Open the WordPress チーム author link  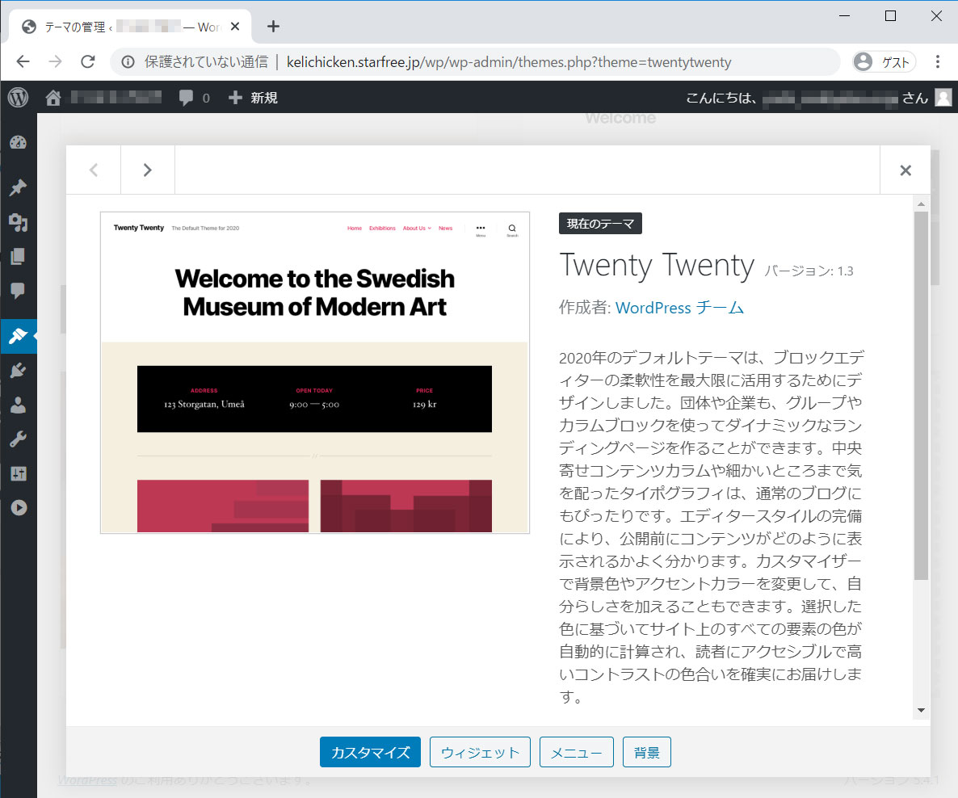coord(679,308)
